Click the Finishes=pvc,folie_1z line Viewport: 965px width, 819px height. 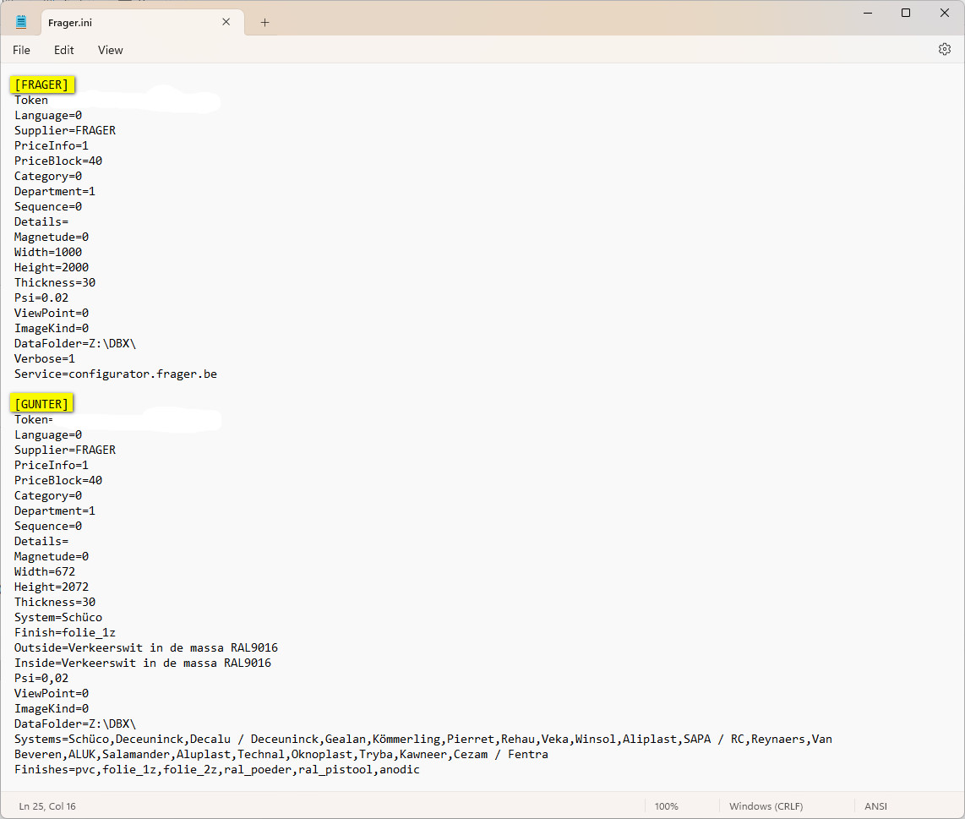coord(217,769)
